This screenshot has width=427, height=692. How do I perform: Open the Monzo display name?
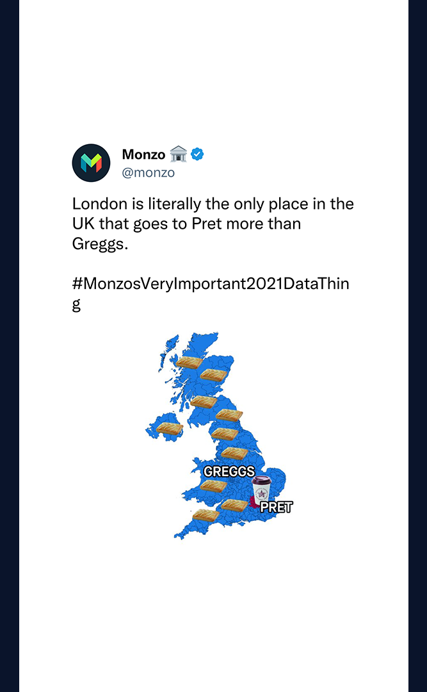143,154
